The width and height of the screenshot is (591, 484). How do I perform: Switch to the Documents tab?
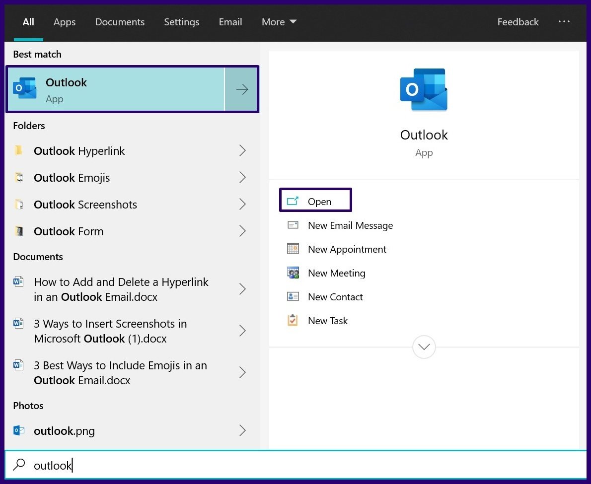(x=120, y=22)
